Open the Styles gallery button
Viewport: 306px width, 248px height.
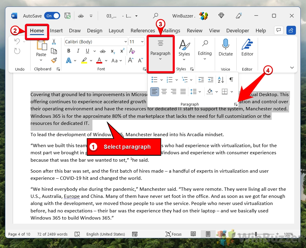pyautogui.click(x=184, y=50)
